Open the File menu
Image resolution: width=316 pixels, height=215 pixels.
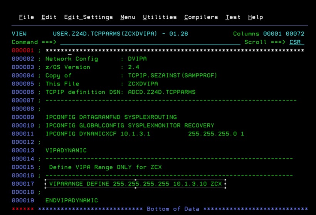pos(27,17)
